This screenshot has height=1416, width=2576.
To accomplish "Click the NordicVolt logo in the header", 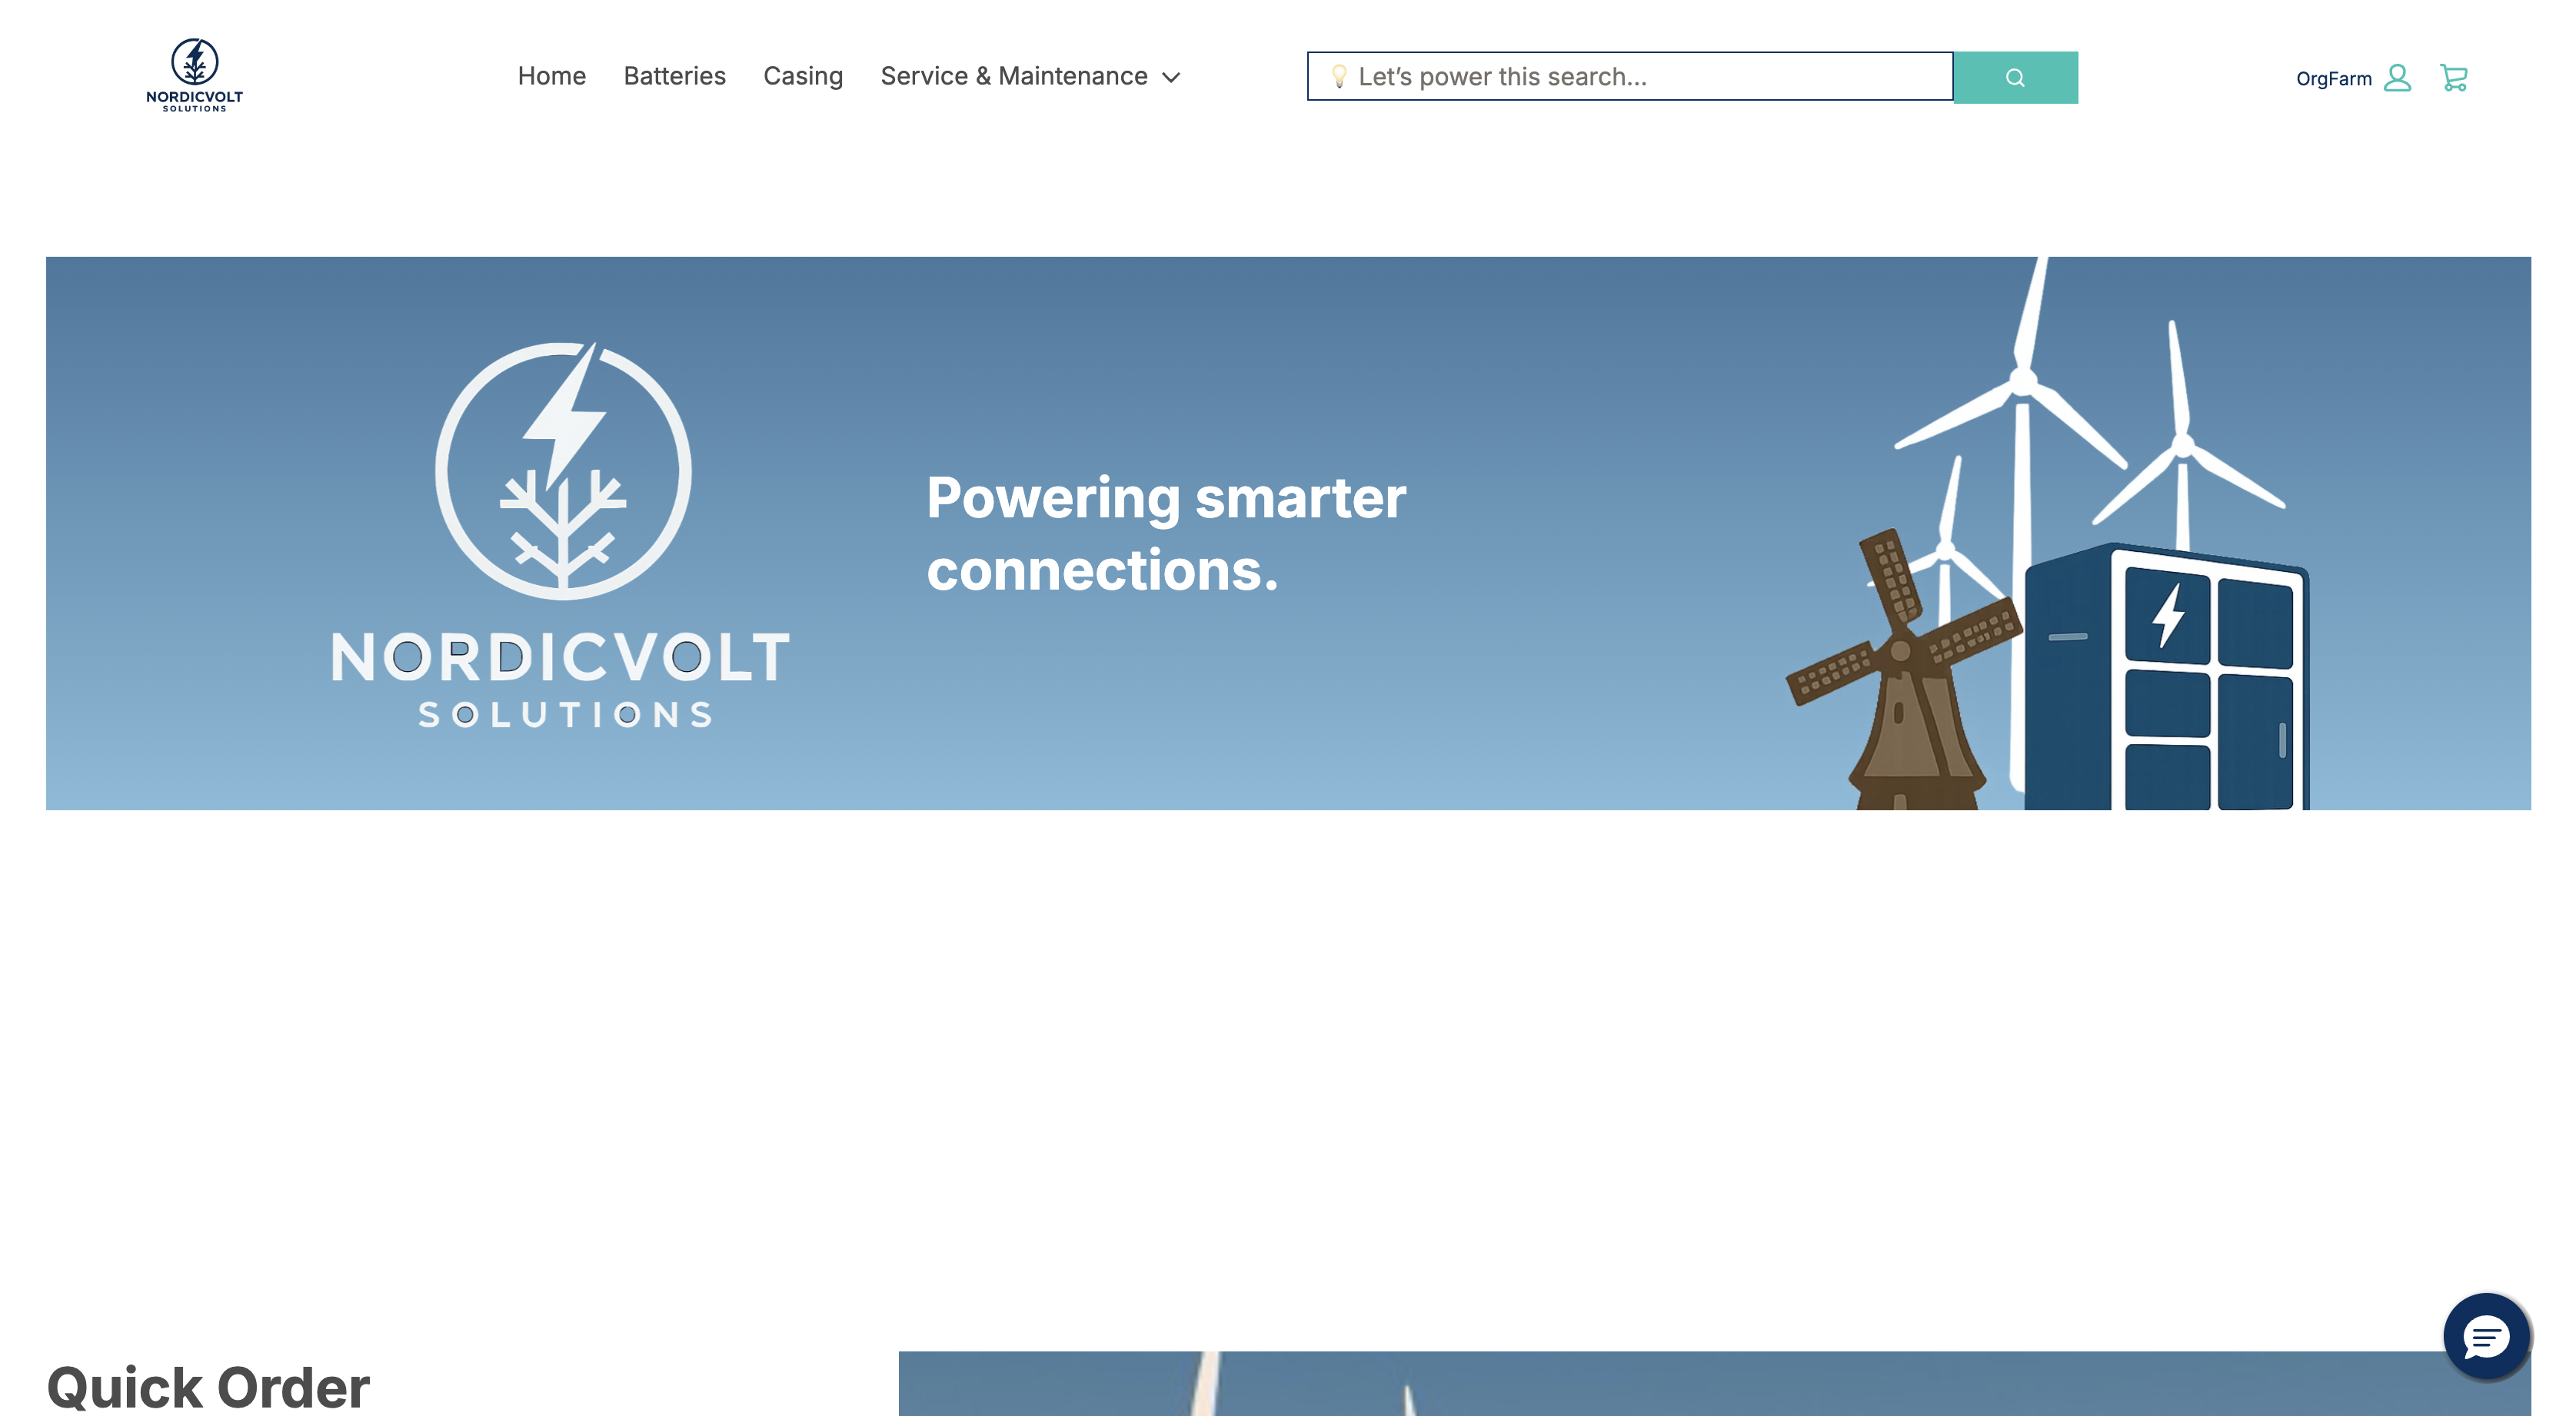I will [194, 75].
